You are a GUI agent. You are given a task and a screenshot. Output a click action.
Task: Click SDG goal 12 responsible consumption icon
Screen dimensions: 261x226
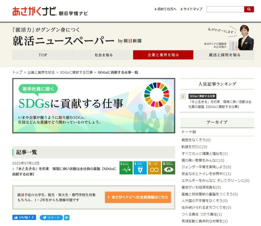click(x=154, y=168)
